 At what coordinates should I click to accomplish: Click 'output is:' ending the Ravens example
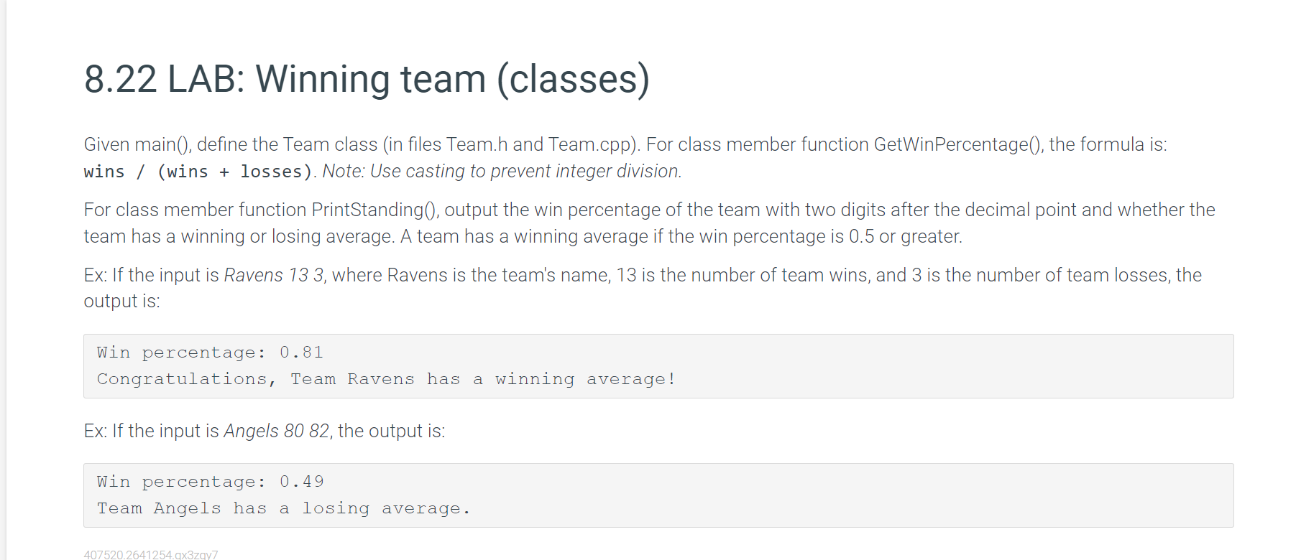click(121, 301)
